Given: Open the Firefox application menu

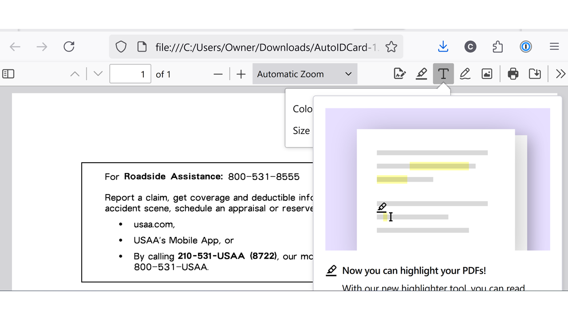Looking at the screenshot, I should click(x=554, y=47).
